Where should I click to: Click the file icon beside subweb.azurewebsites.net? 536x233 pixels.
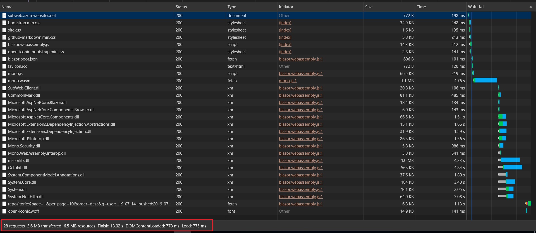click(x=4, y=16)
